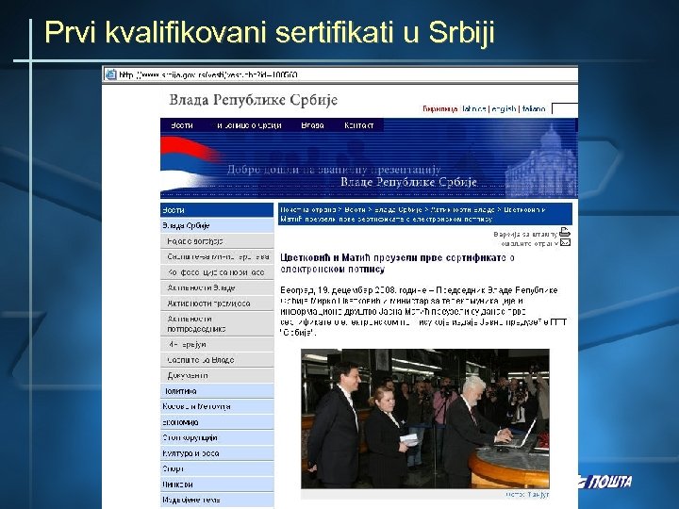Select Активности премијера in the sidebar
Viewport: 679px width, 509px height.
pos(217,304)
